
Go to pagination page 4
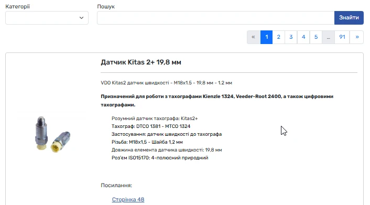pos(303,37)
